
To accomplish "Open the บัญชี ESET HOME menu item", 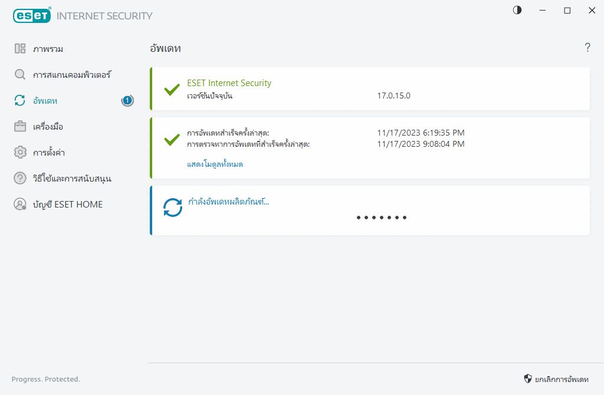I will pos(68,204).
